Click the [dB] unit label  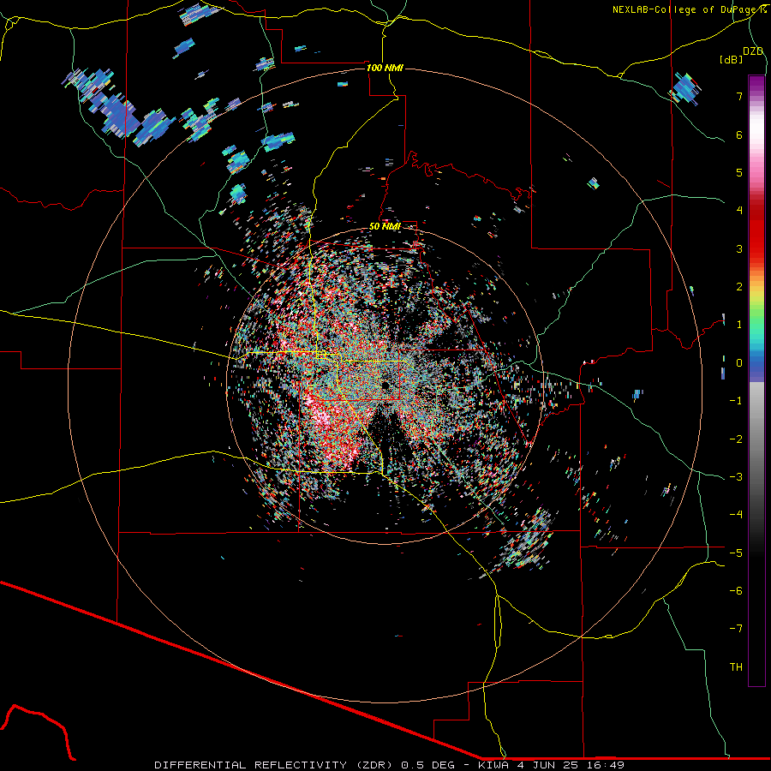732,59
